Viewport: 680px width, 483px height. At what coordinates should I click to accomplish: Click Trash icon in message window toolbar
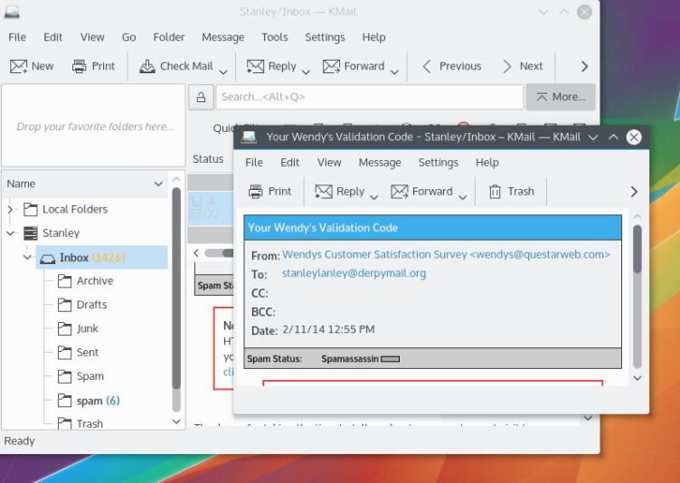495,192
